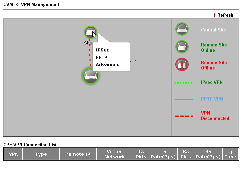Choose IPSec from the popup menu
Image resolution: width=244 pixels, height=178 pixels.
coord(103,50)
